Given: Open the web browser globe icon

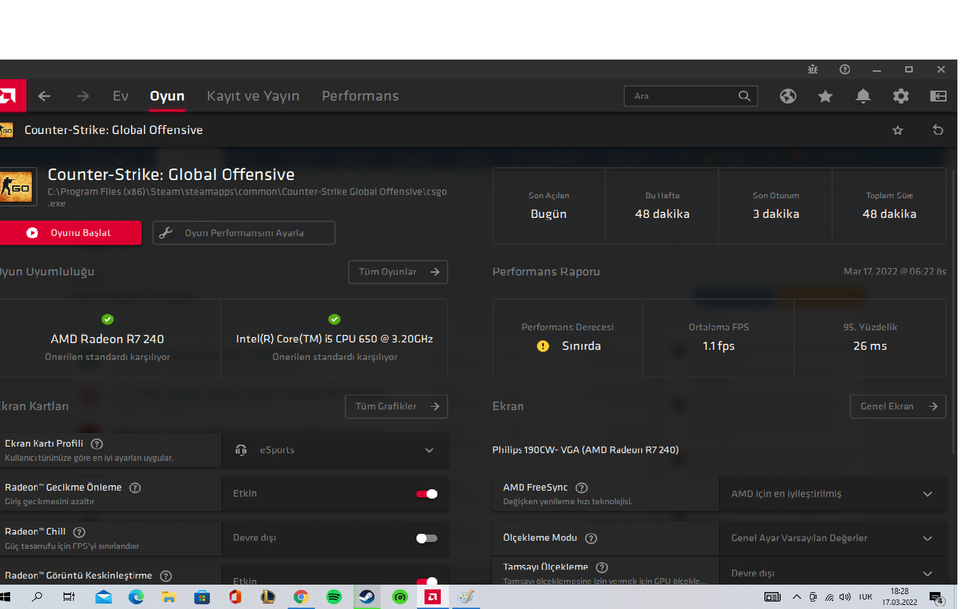Looking at the screenshot, I should tap(787, 96).
